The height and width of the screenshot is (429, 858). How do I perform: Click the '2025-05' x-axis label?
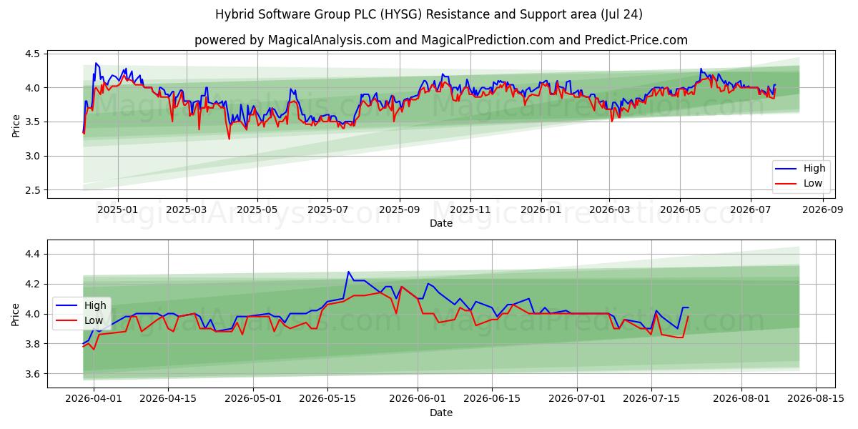pyautogui.click(x=257, y=209)
